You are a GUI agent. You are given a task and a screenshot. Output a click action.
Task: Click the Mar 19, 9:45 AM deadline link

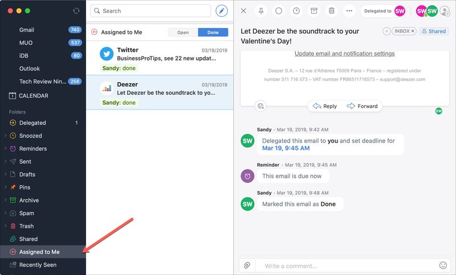[x=286, y=148]
